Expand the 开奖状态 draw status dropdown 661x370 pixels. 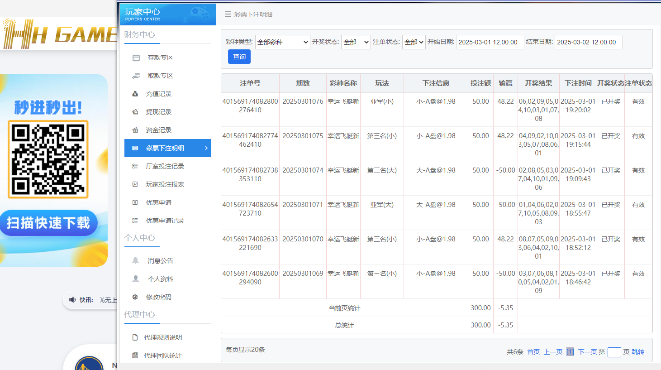coord(356,42)
